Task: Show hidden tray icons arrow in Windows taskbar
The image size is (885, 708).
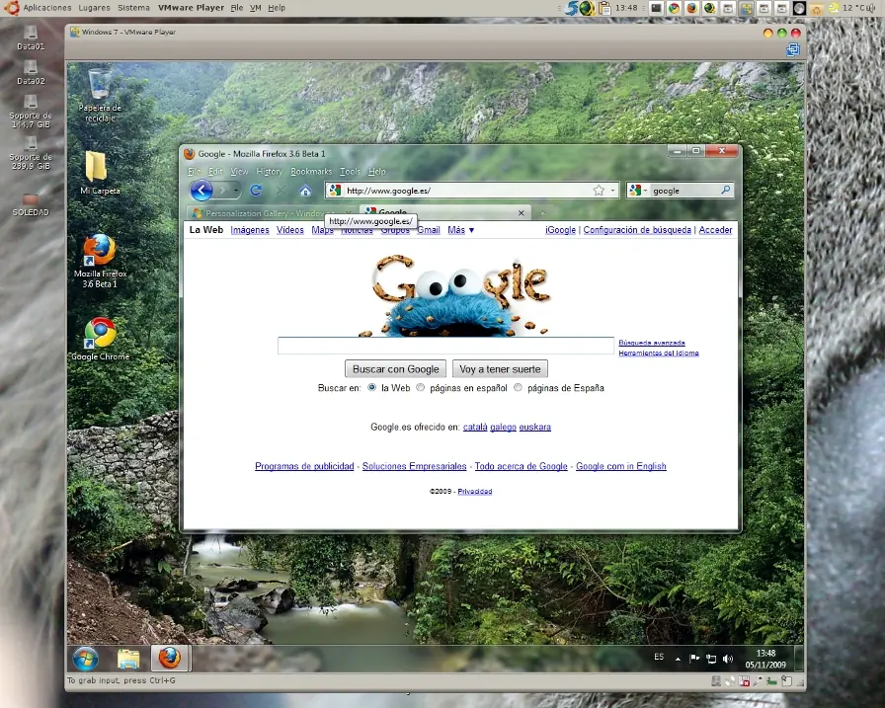Action: pyautogui.click(x=678, y=659)
